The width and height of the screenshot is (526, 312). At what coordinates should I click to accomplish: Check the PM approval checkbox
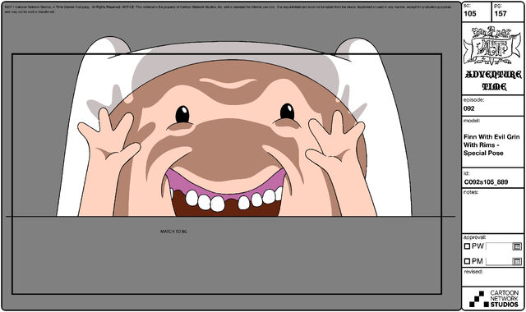(467, 261)
